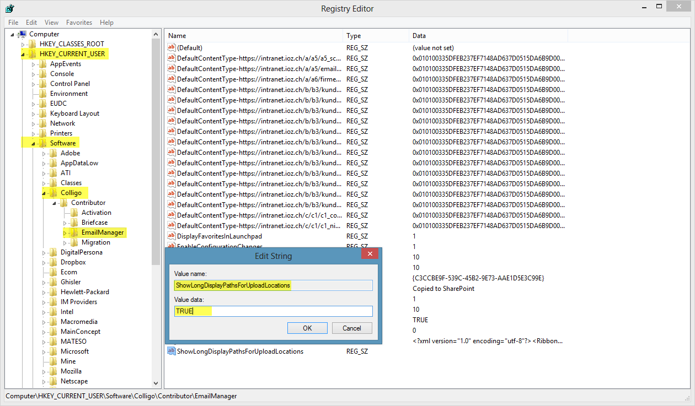Open the Favorites menu

pos(79,23)
